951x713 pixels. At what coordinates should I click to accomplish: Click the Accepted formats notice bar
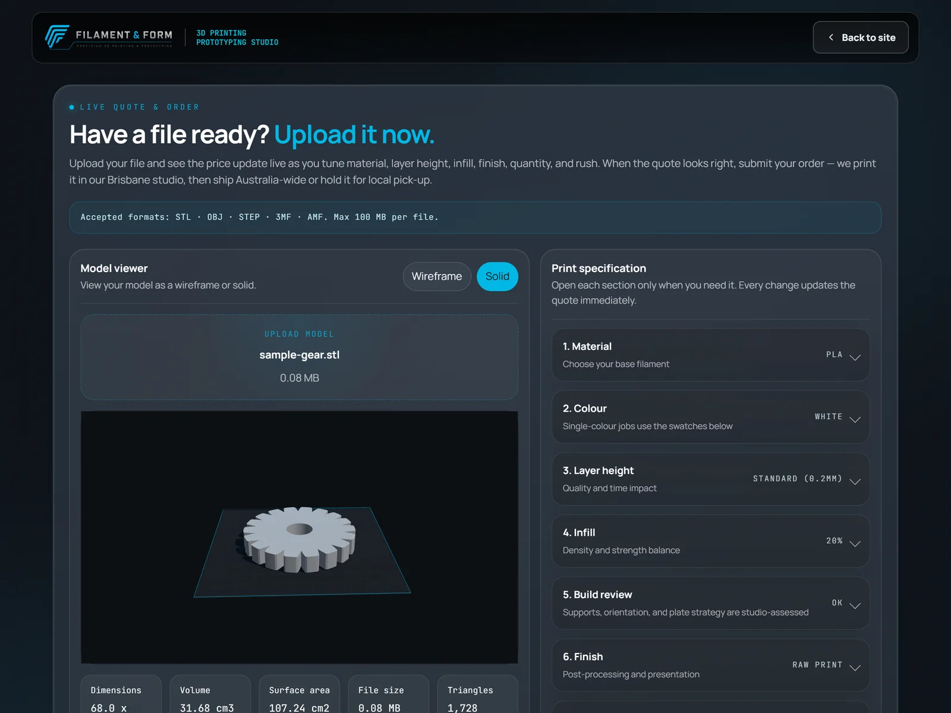pyautogui.click(x=475, y=217)
